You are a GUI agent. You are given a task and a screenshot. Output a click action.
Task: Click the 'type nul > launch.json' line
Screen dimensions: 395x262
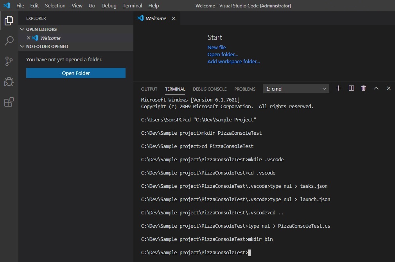pos(235,200)
